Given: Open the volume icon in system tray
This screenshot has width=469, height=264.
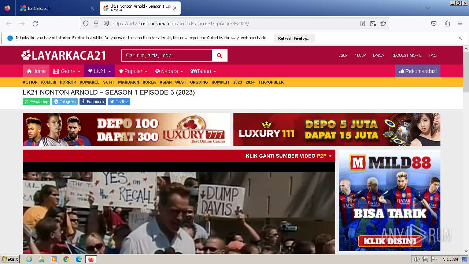Looking at the screenshot, I should tap(416, 259).
